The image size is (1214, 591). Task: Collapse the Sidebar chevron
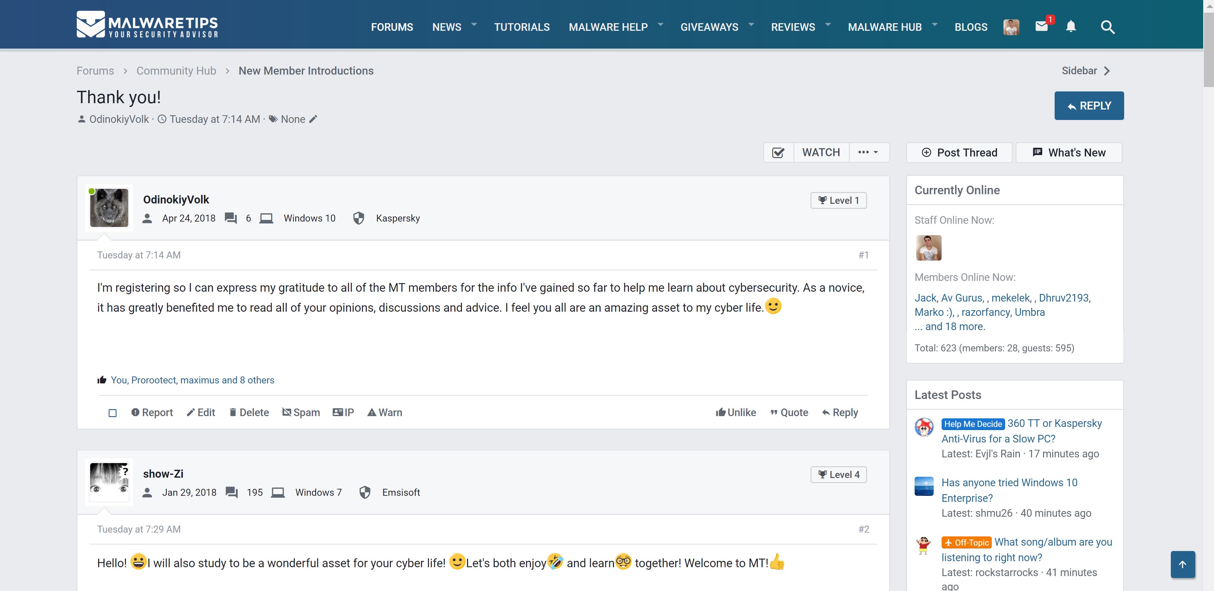[x=1107, y=71]
